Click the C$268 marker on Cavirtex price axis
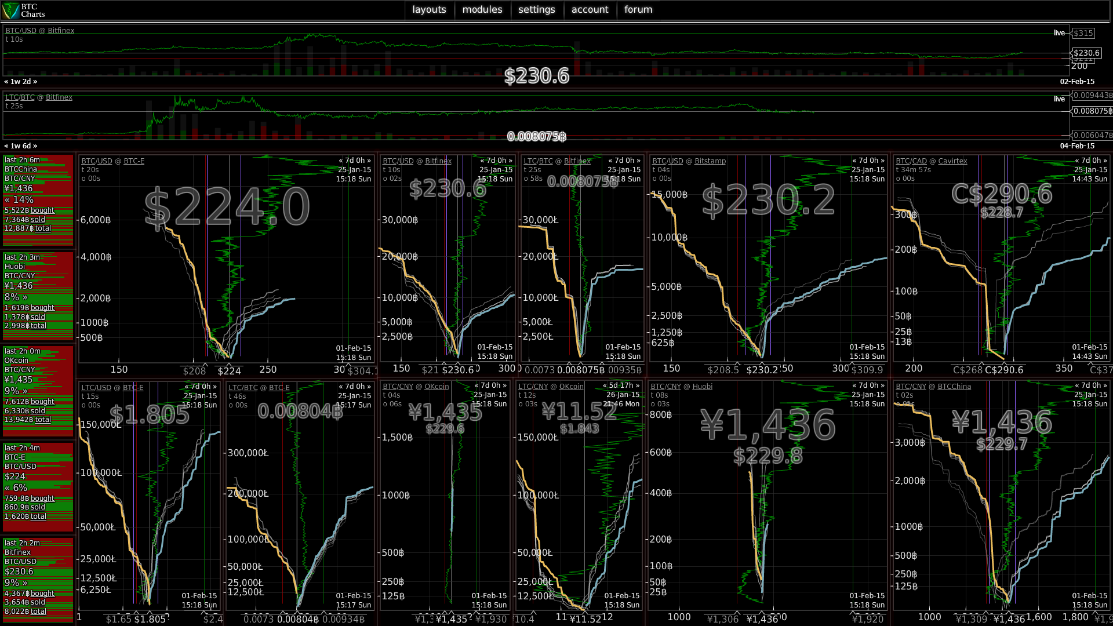 point(967,370)
